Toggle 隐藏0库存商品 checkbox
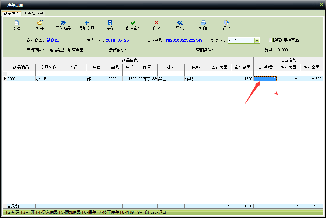This screenshot has height=218, width=326. (x=271, y=40)
